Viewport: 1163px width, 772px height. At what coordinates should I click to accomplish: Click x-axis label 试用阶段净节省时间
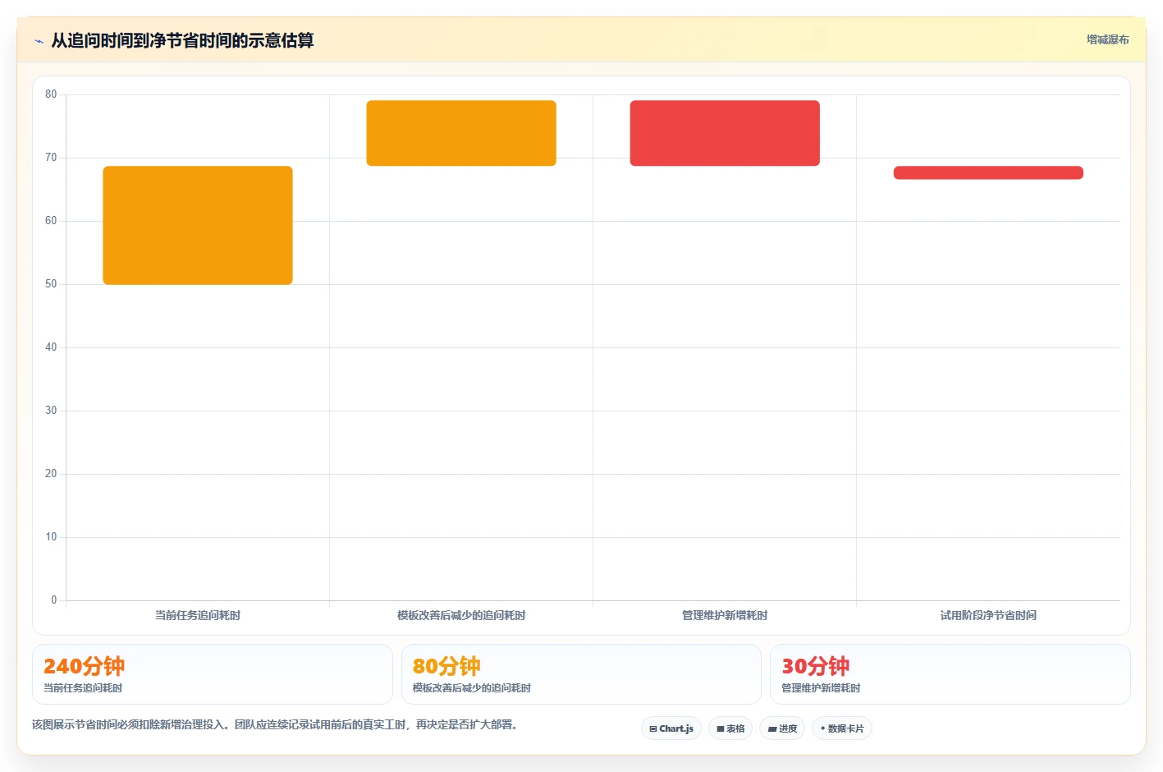point(988,615)
